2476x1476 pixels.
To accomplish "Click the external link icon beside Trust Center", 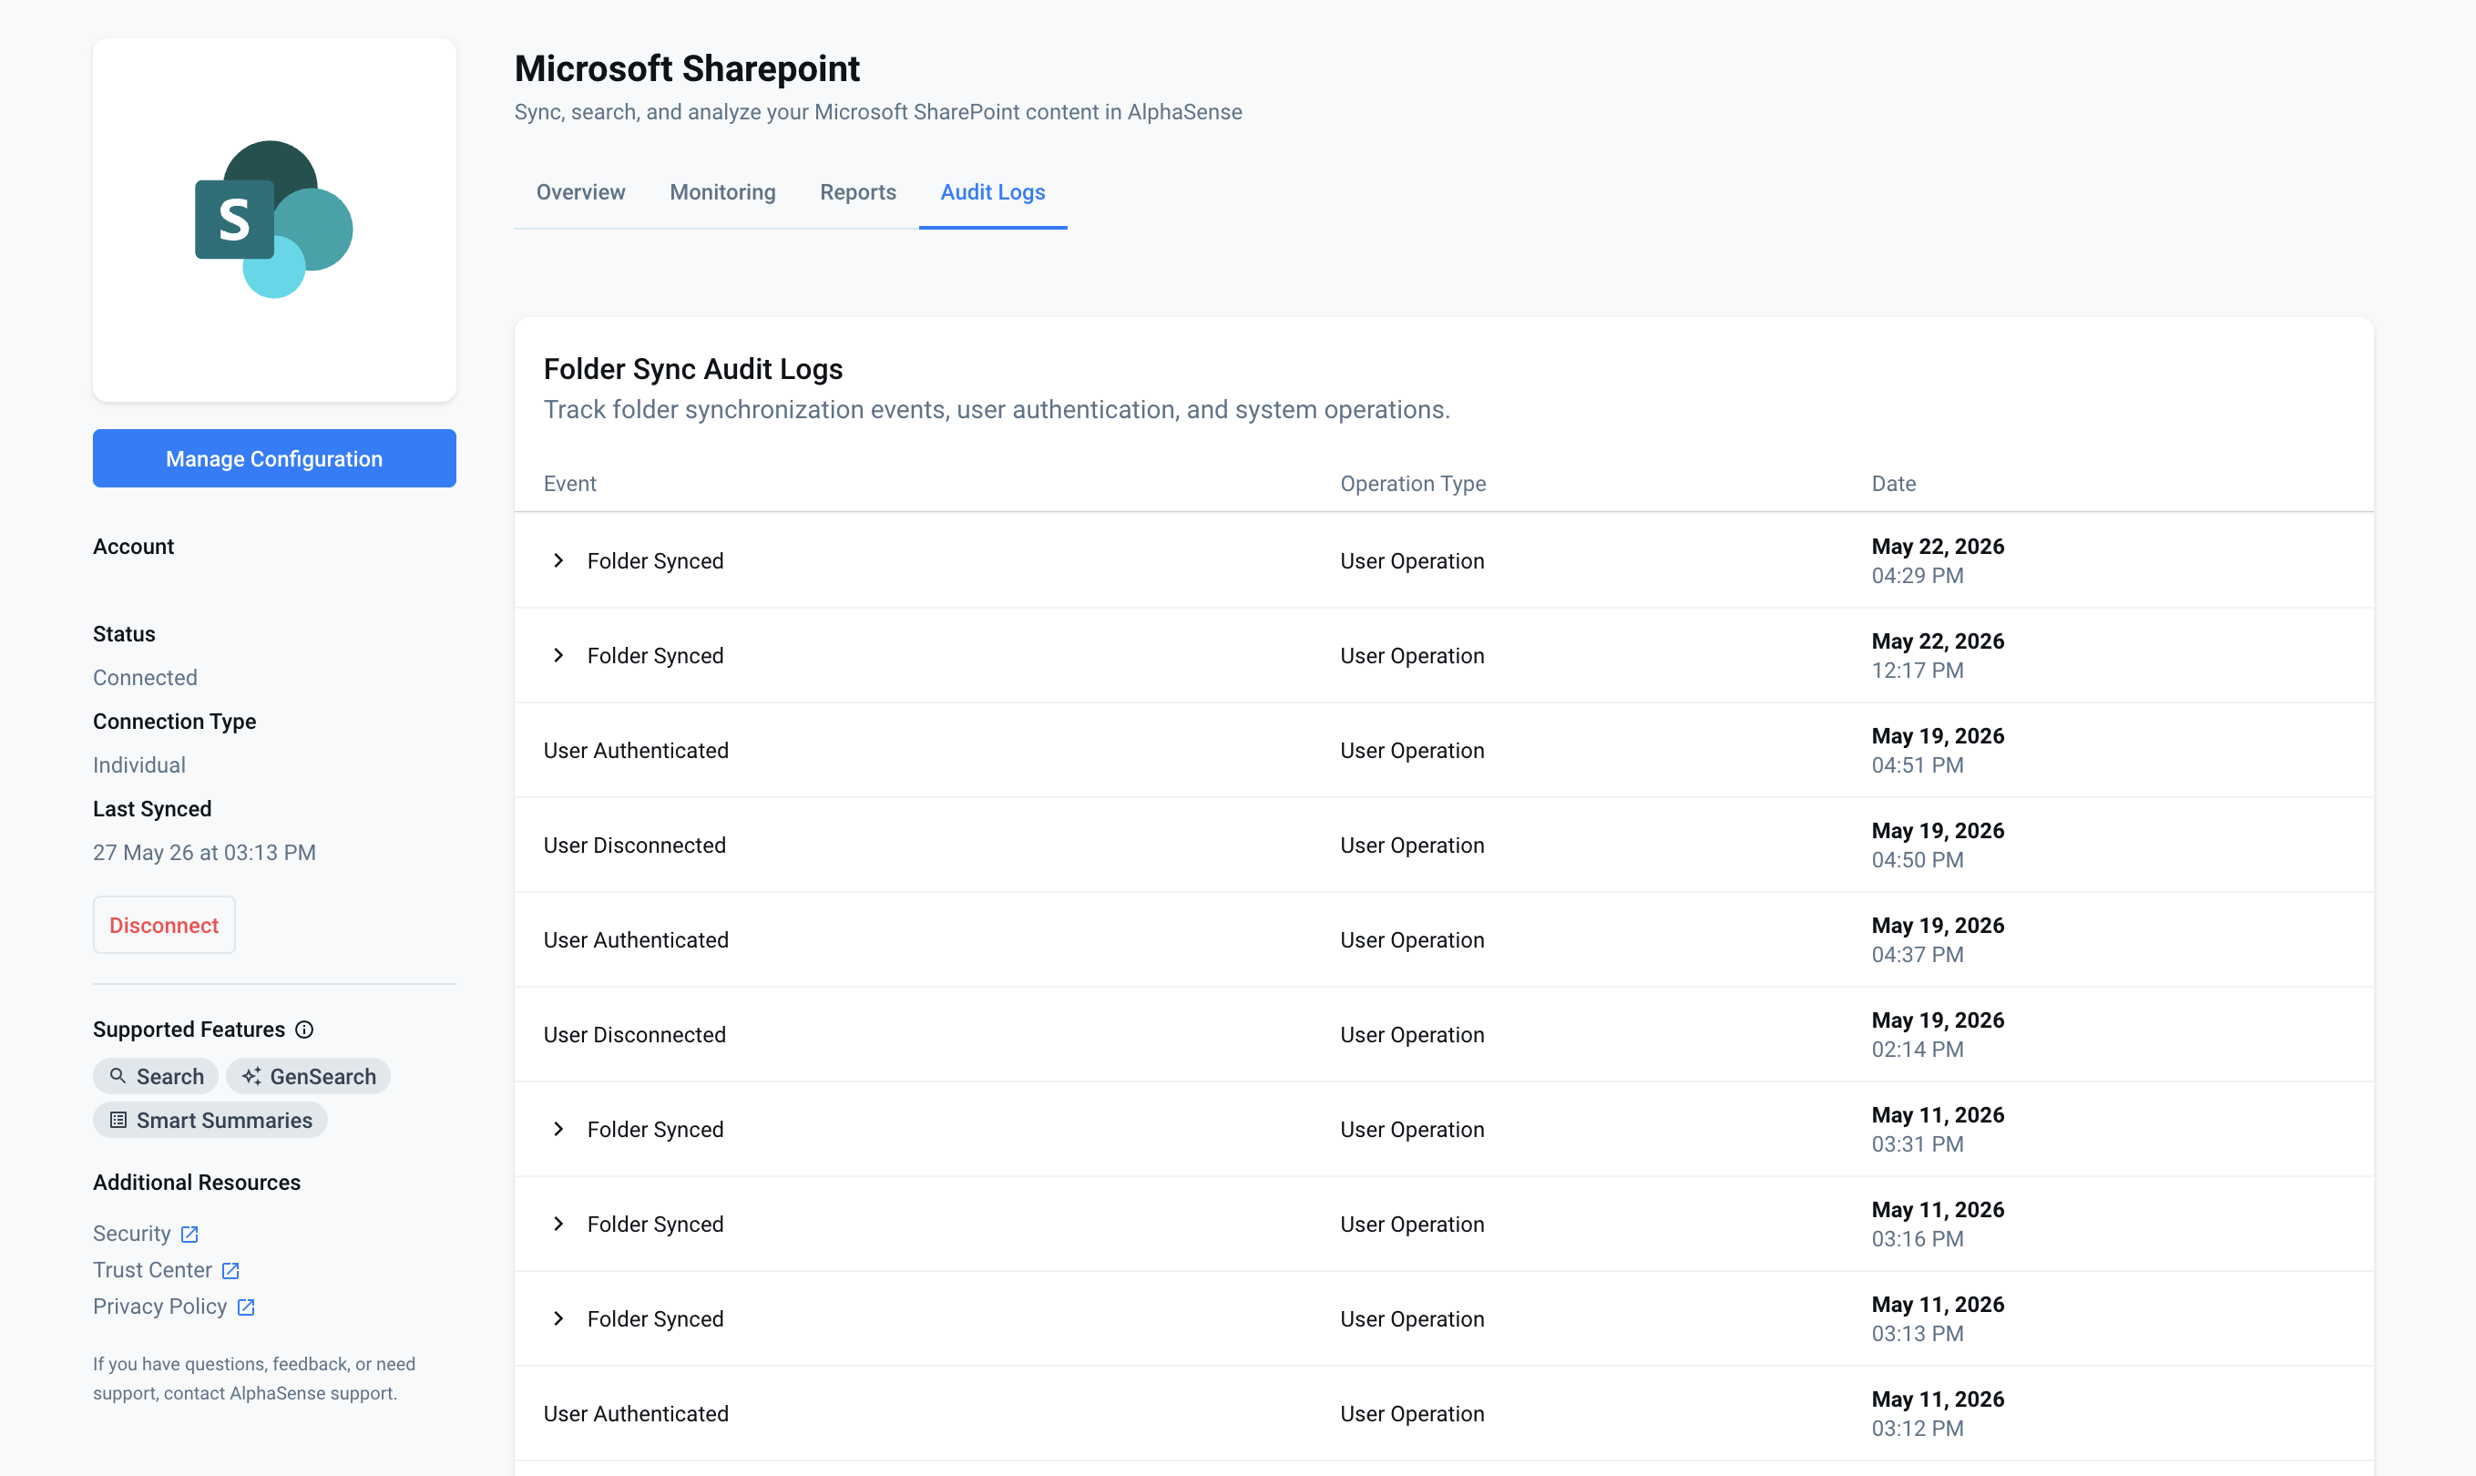I will pyautogui.click(x=230, y=1271).
